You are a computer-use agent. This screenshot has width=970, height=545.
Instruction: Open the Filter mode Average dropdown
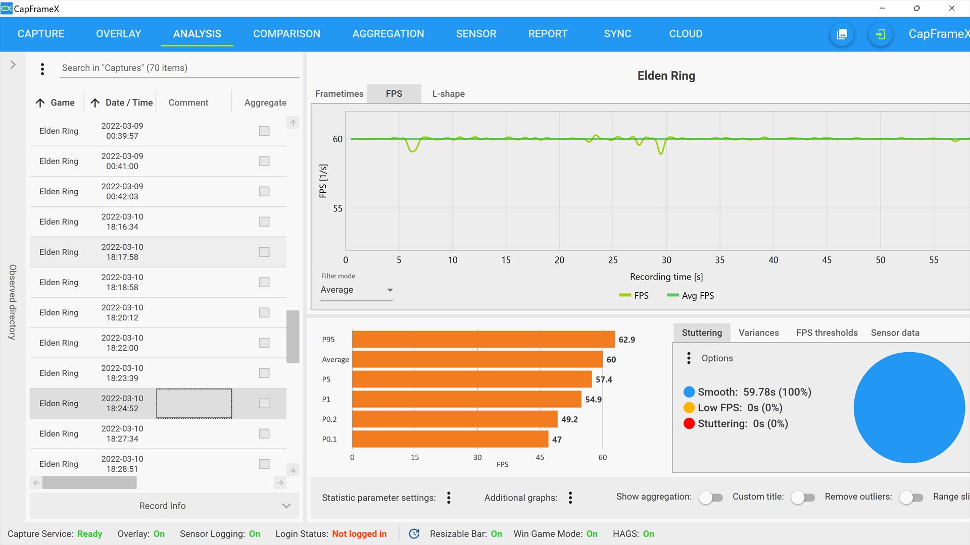[357, 290]
